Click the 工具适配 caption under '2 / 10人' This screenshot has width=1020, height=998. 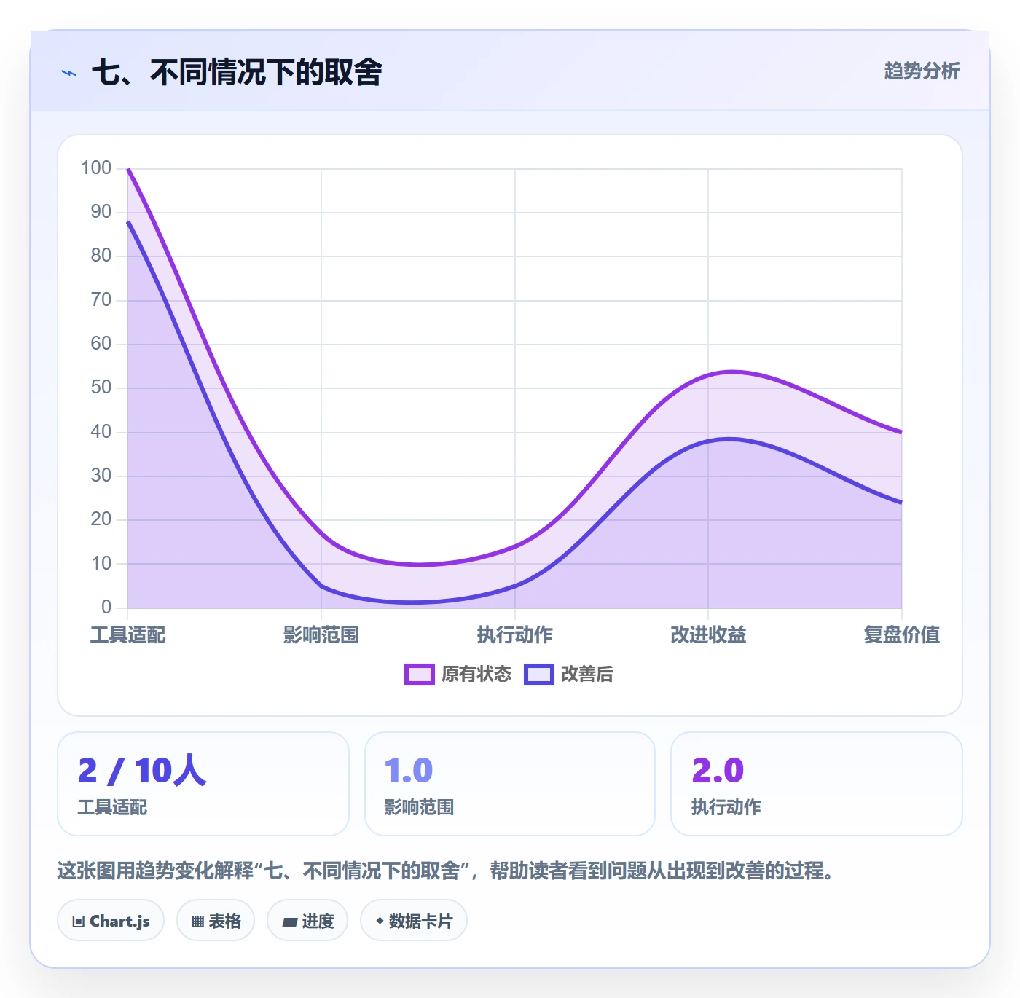click(113, 807)
